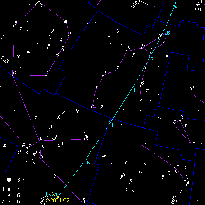The image size is (205, 205).
Task: Click the 6 date marker on comet path
Action: (x=89, y=163)
